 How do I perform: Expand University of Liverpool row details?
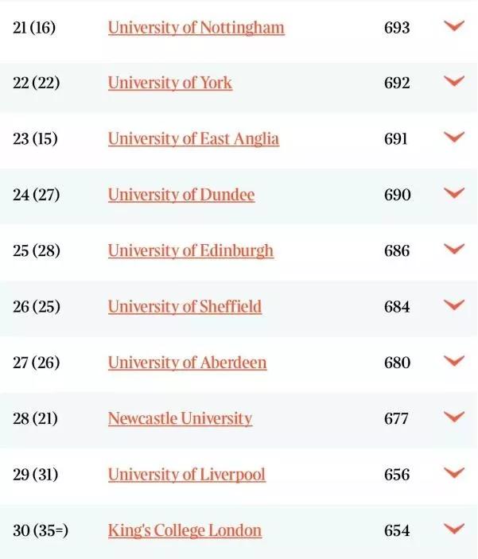point(453,473)
